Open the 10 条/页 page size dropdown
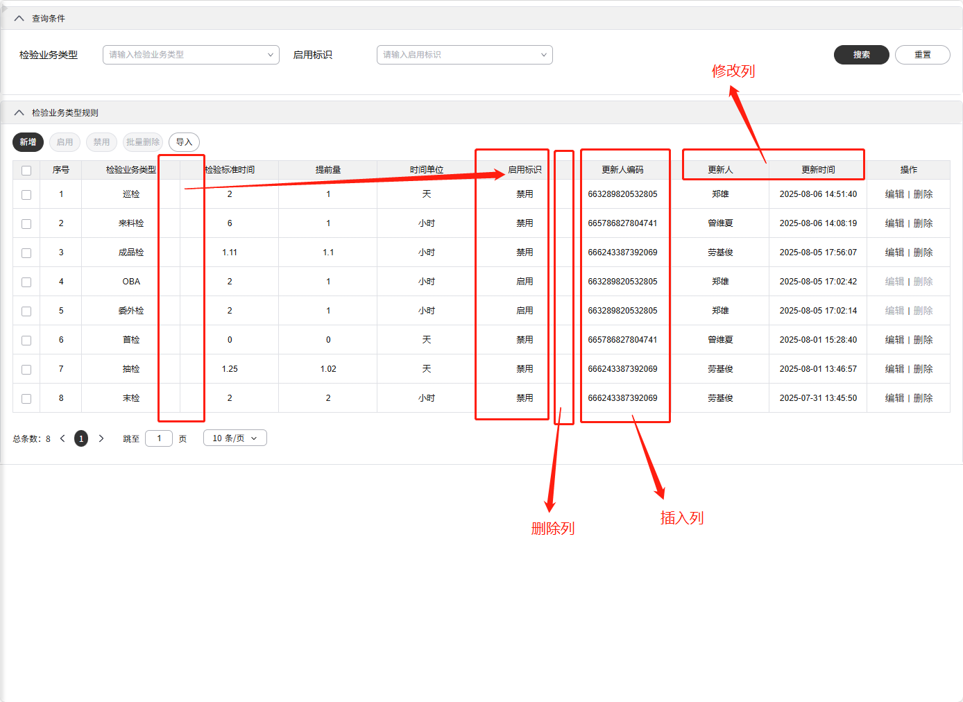This screenshot has height=702, width=963. click(235, 438)
